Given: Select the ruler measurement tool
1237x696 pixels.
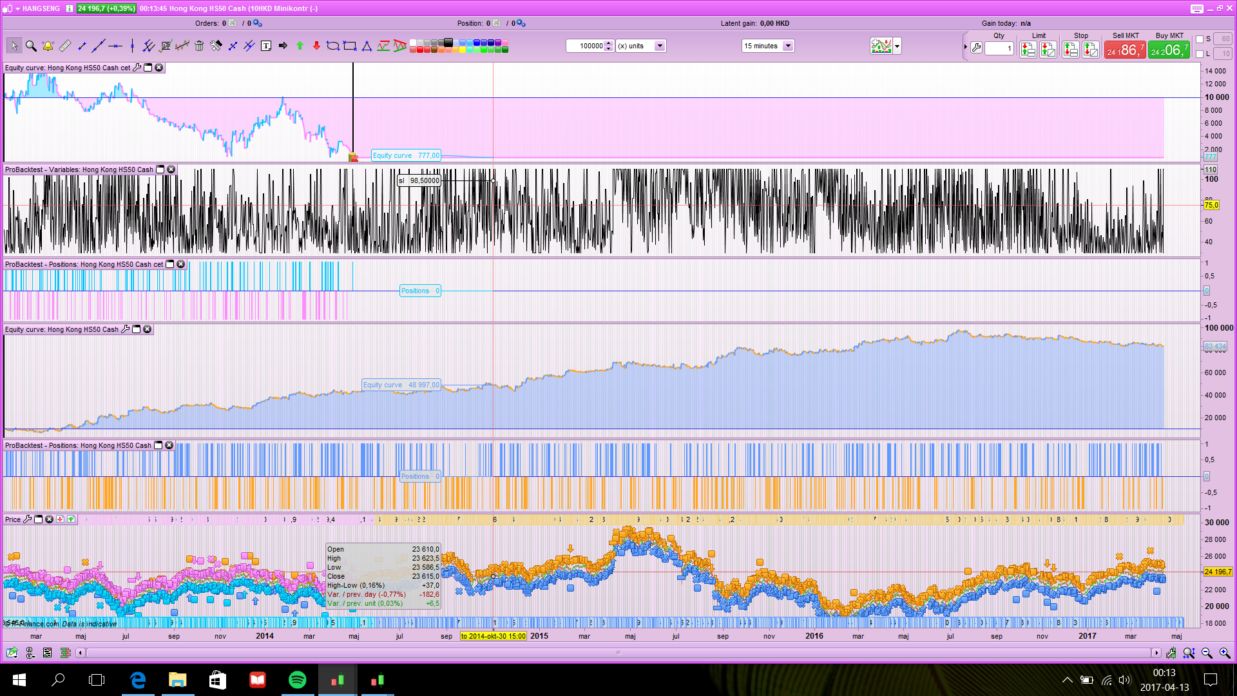Looking at the screenshot, I should [64, 46].
